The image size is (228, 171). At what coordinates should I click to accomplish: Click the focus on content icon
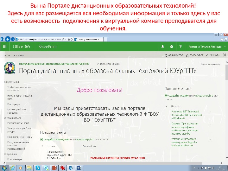225,55
